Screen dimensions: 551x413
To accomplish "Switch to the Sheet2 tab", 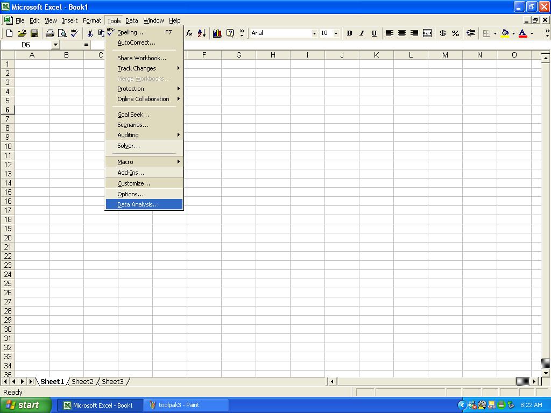I will pyautogui.click(x=82, y=381).
